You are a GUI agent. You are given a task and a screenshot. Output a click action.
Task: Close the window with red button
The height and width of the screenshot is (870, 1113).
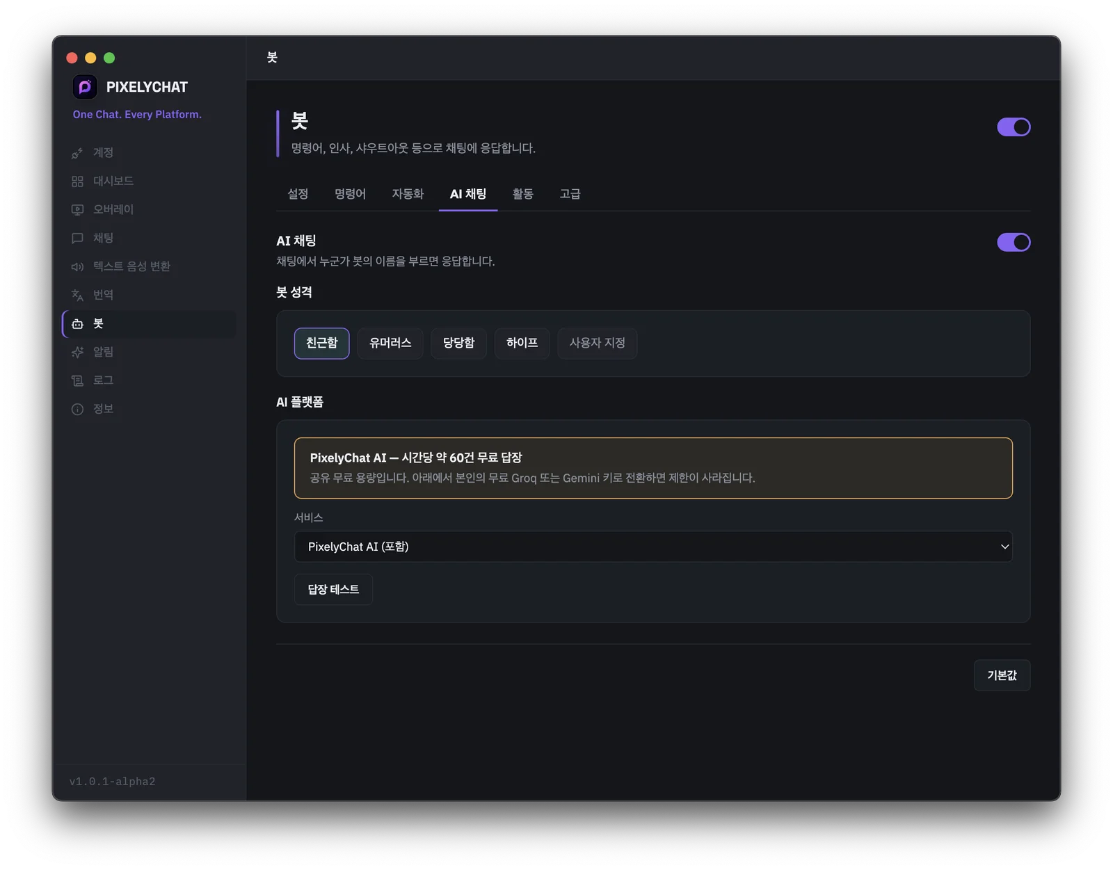click(72, 58)
